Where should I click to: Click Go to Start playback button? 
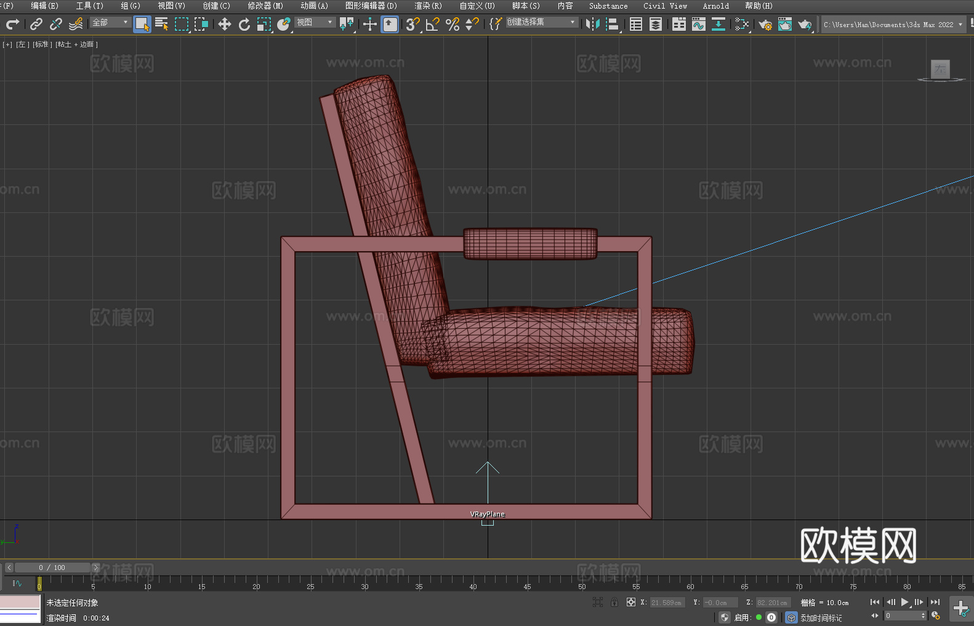click(x=875, y=602)
